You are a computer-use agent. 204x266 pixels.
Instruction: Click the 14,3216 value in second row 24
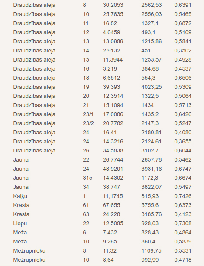tap(113, 142)
